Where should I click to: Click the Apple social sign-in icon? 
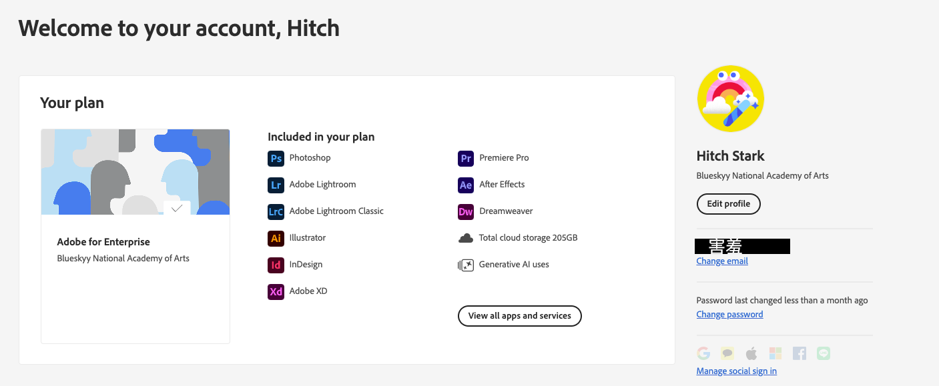point(751,353)
